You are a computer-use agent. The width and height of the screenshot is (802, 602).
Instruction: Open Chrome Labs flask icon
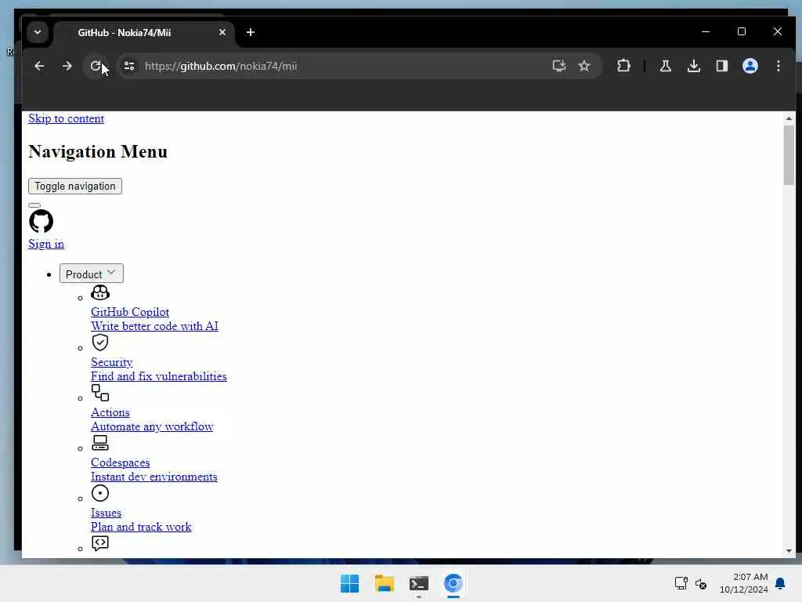click(666, 66)
